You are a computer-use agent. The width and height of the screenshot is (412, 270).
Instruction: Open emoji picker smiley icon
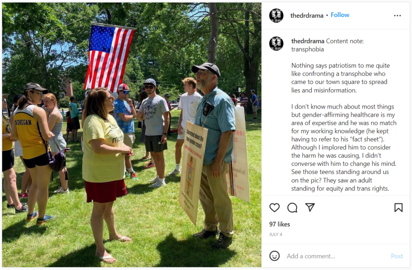click(x=274, y=256)
